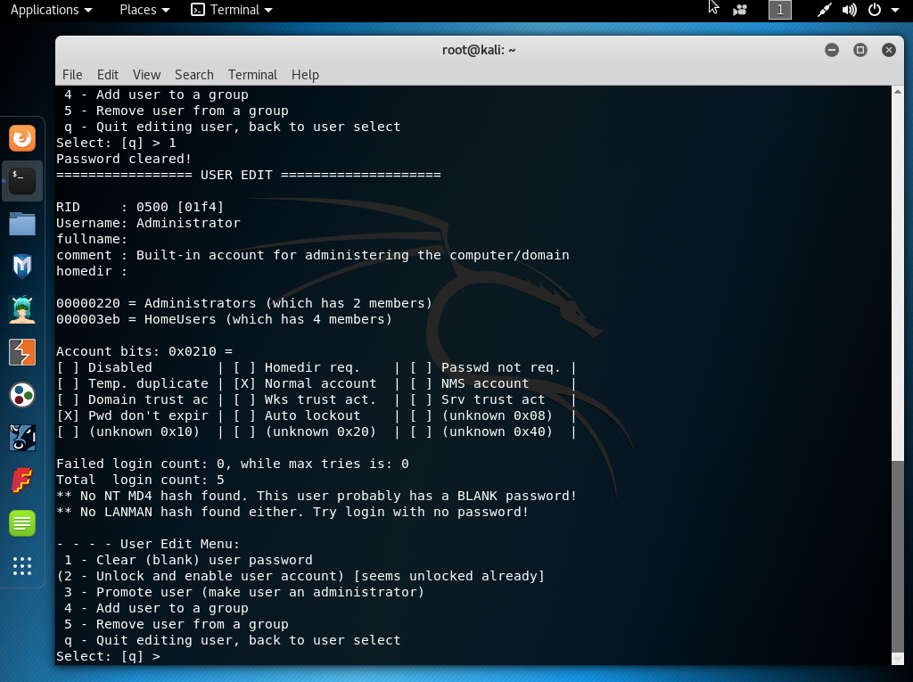
Task: Open the File menu in terminal
Action: pos(72,75)
